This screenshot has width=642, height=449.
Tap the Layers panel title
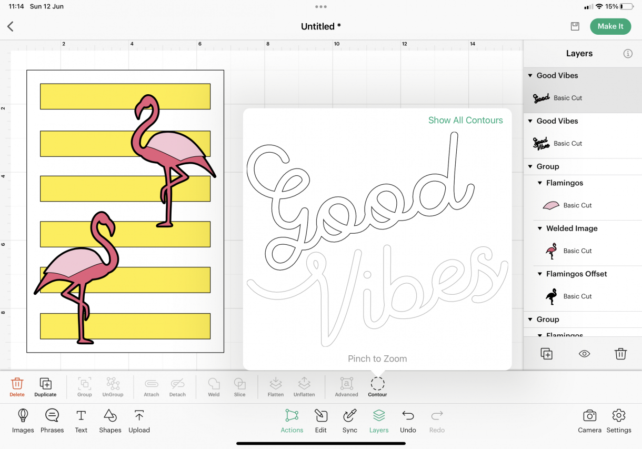(x=579, y=54)
